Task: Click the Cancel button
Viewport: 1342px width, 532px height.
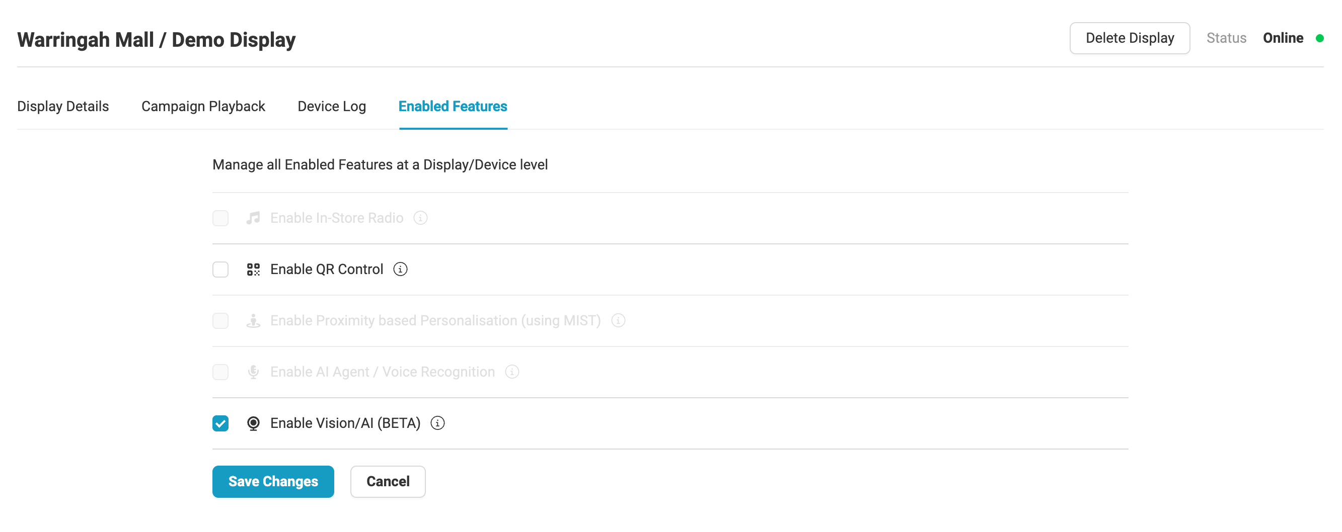Action: coord(388,482)
